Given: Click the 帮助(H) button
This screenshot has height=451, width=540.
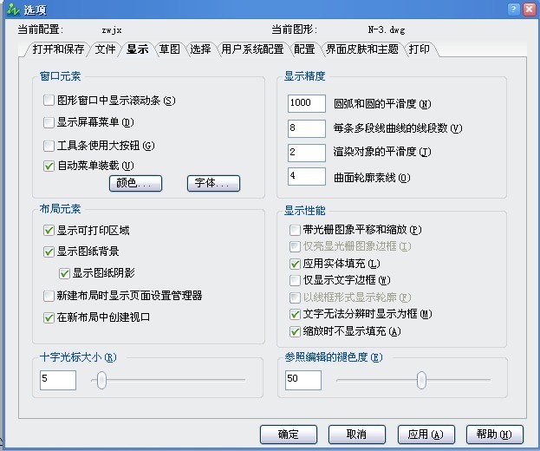Looking at the screenshot, I should pos(495,435).
